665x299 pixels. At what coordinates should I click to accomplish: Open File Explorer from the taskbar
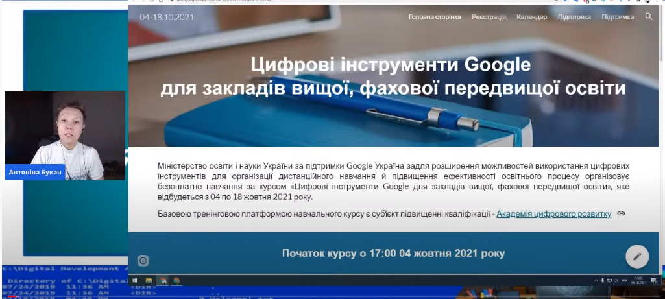(149, 280)
